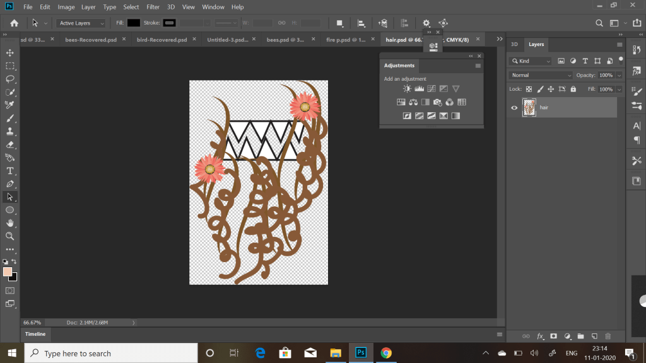Open the Active Layers dropdown
Viewport: 646px width, 363px height.
click(x=82, y=23)
